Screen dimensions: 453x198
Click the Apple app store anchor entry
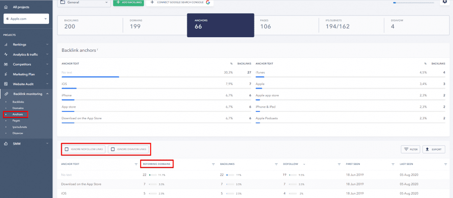click(x=267, y=95)
